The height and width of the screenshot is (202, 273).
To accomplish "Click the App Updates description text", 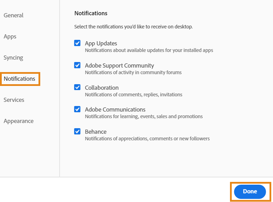I will pyautogui.click(x=149, y=50).
